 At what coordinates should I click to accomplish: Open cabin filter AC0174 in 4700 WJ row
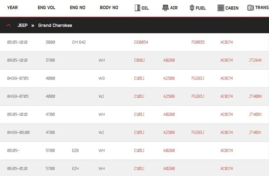click(x=227, y=132)
